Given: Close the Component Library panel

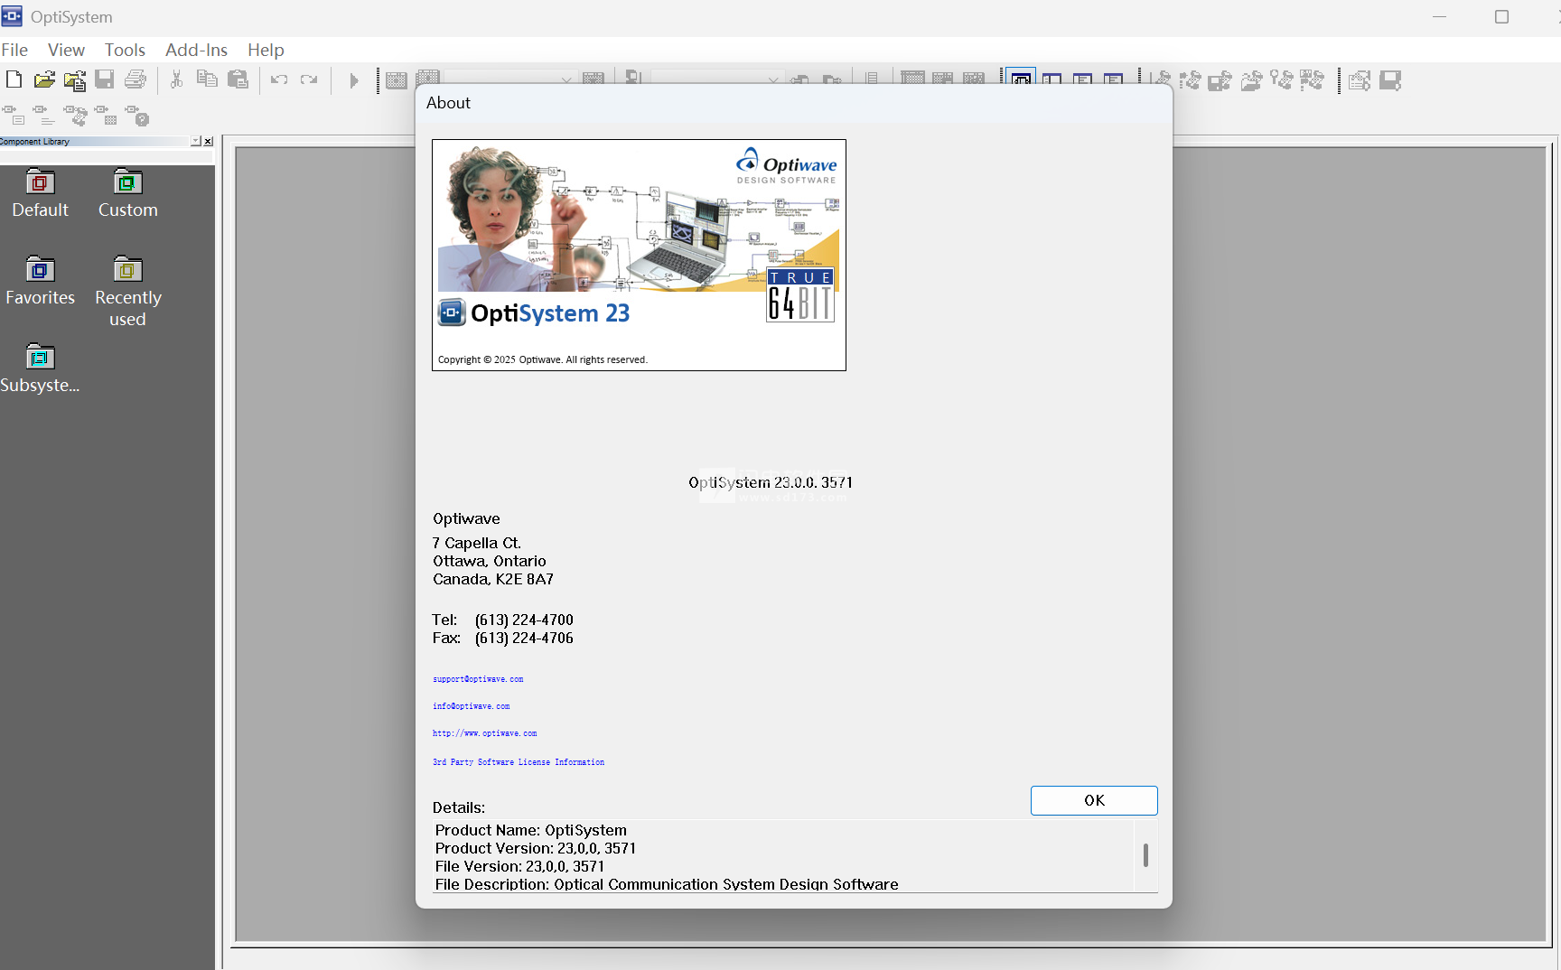Looking at the screenshot, I should [208, 141].
